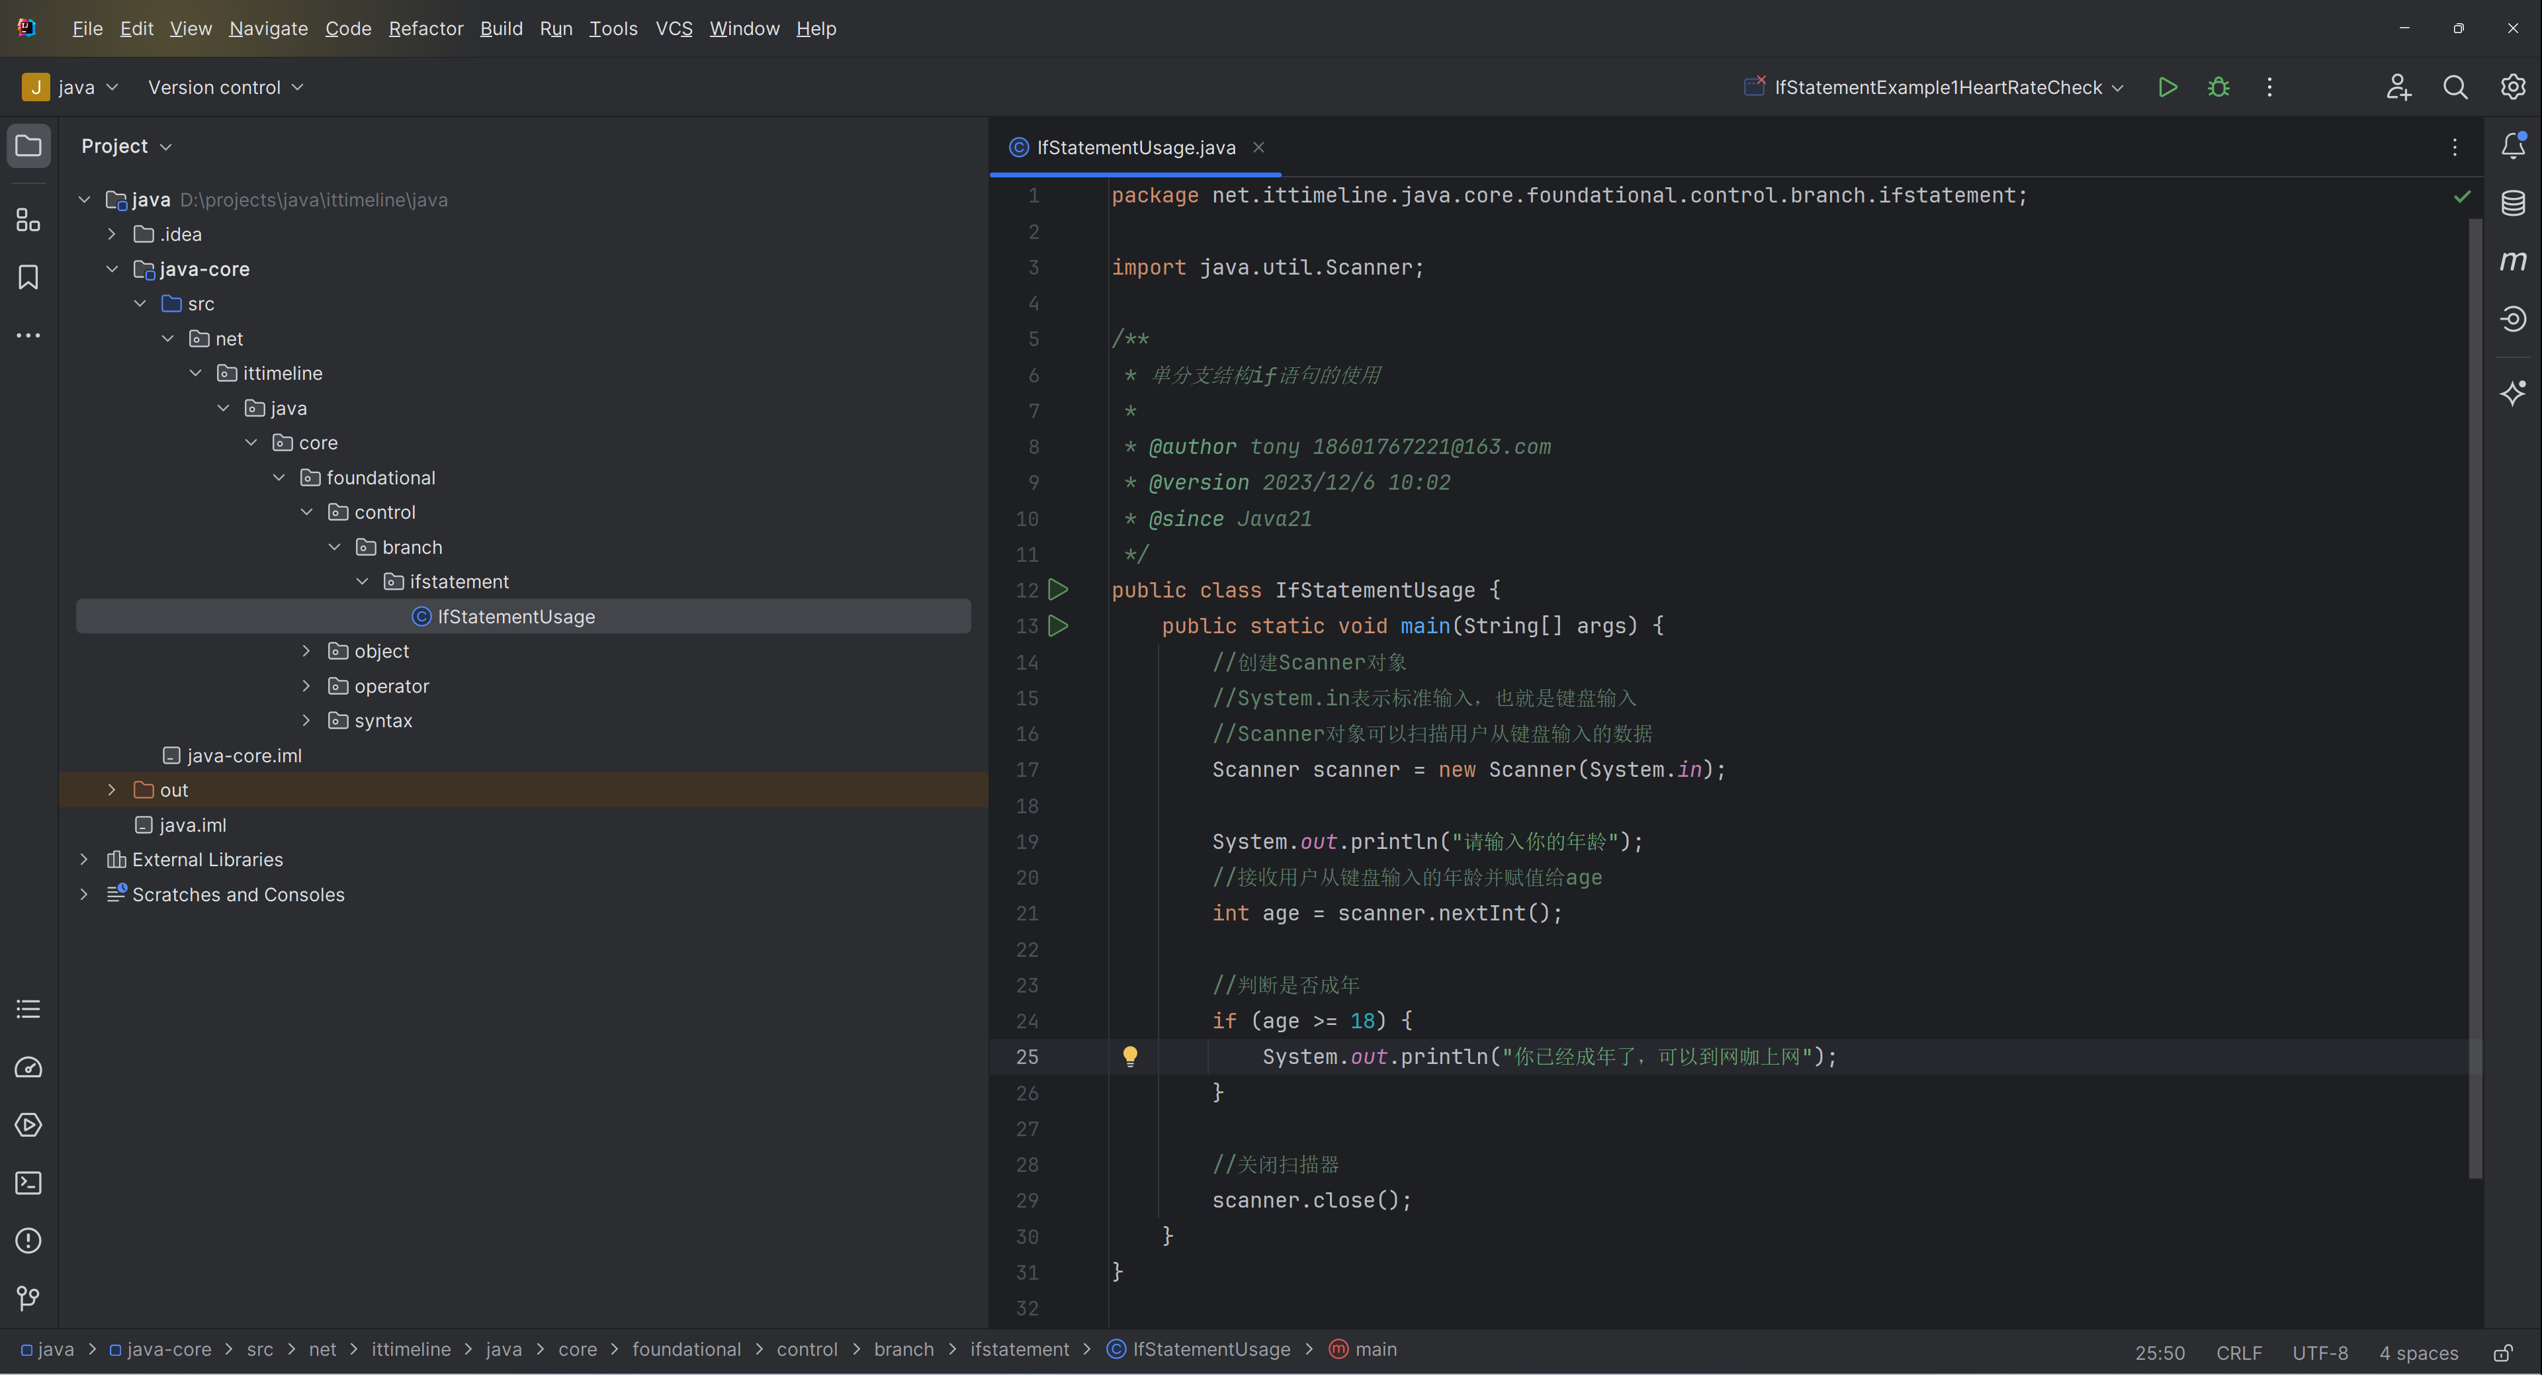The width and height of the screenshot is (2542, 1375).
Task: Open the Project tool window folder icon
Action: click(x=28, y=146)
